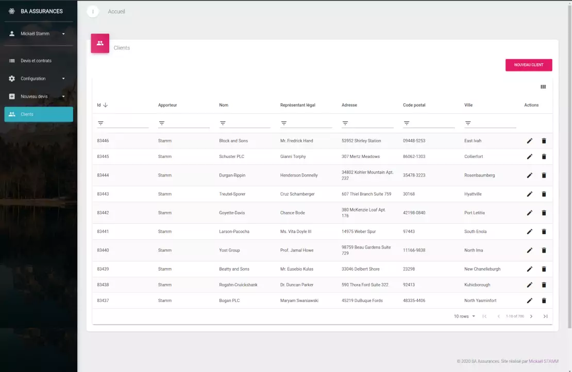
Task: Jump to the last page of results
Action: pos(545,316)
